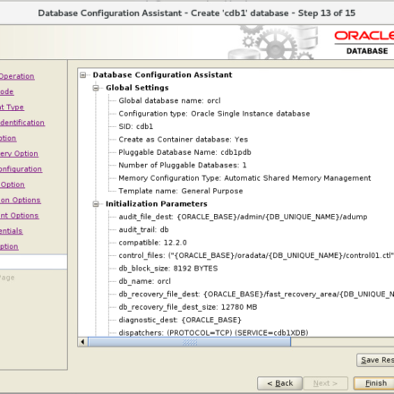Collapse the Database Configuration Assistant root node

(83, 75)
